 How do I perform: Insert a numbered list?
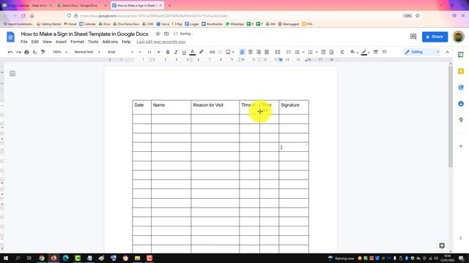point(311,52)
